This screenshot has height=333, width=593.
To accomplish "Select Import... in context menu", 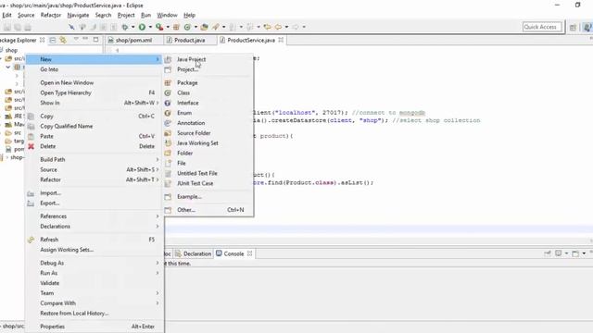I will point(95,193).
